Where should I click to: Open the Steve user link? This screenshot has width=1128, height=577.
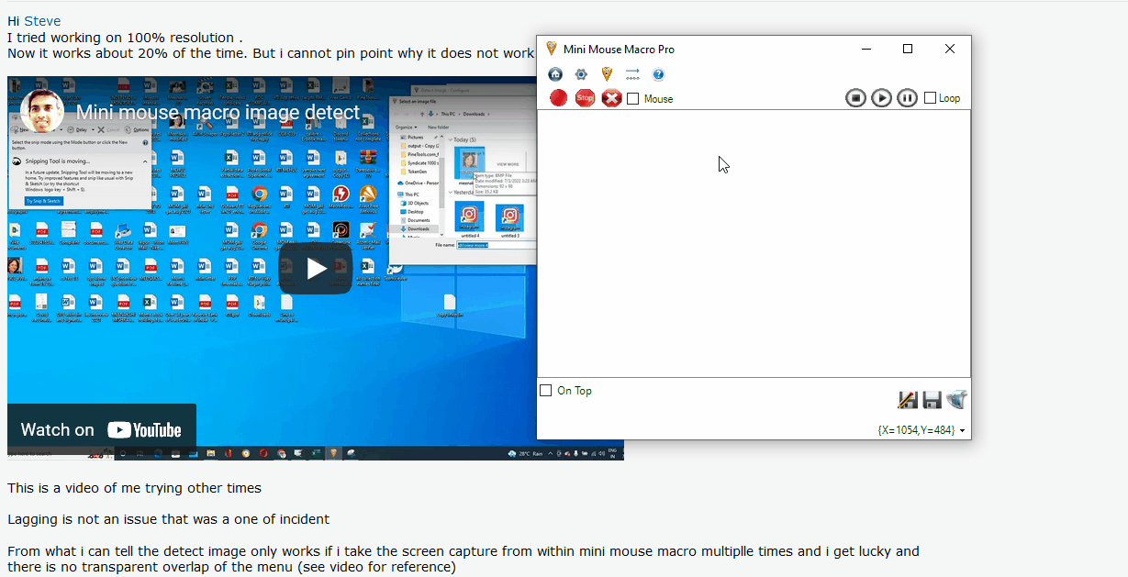(42, 21)
